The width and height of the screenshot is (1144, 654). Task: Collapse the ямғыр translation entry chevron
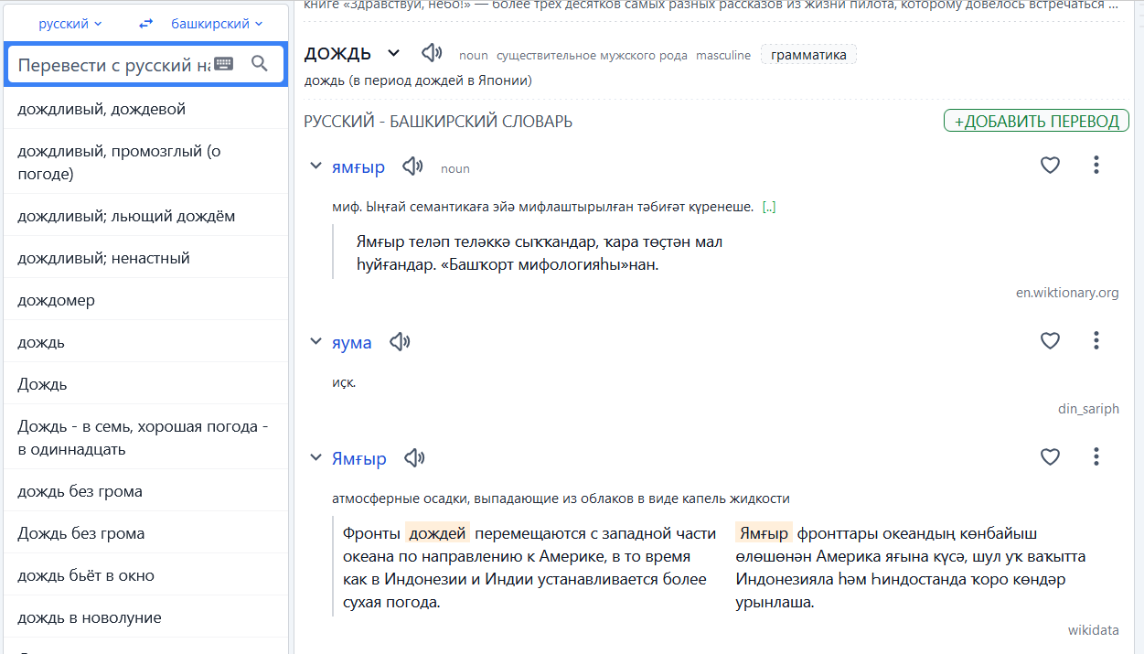click(x=315, y=166)
